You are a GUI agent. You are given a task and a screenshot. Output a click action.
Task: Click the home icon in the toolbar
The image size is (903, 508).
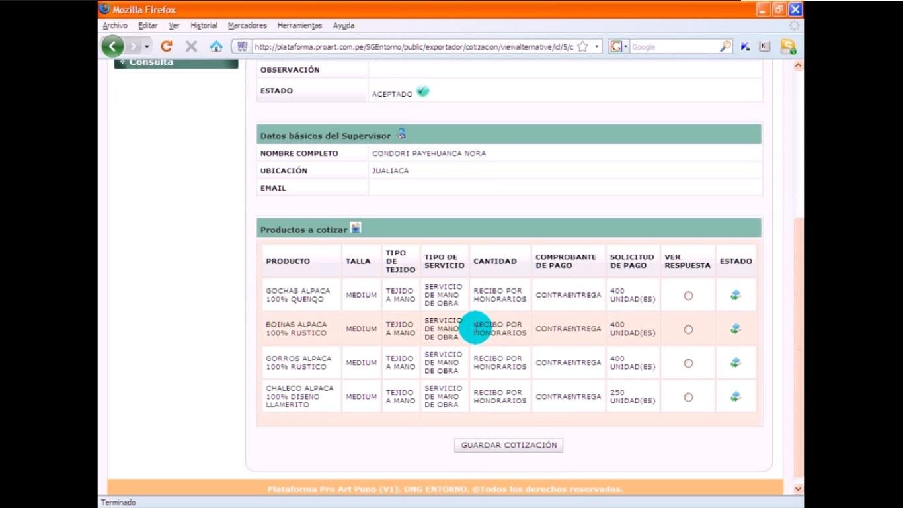coord(216,46)
